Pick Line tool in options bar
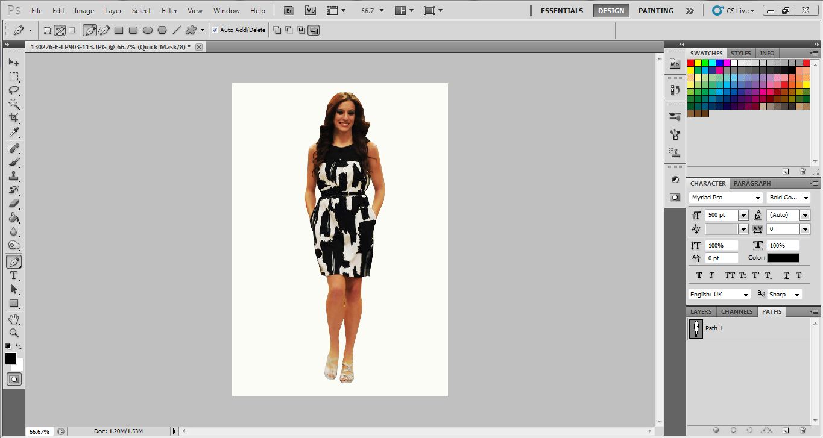Viewport: 823px width, 438px height. coord(177,30)
